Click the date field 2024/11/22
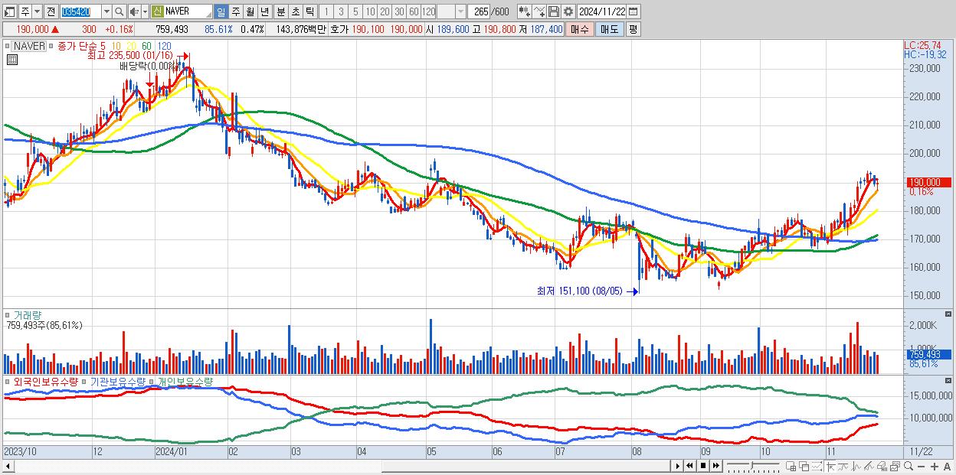 click(x=602, y=11)
